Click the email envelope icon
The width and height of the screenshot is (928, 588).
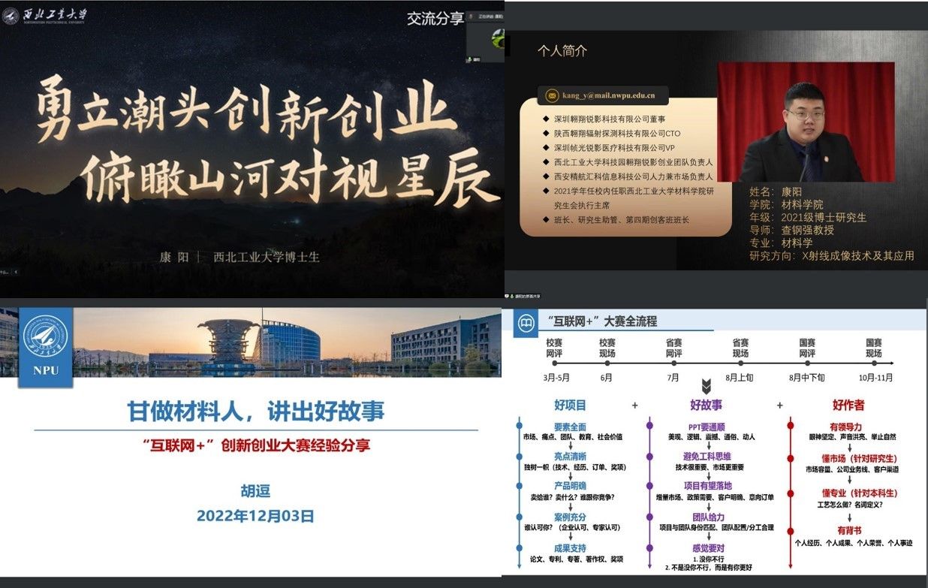tap(552, 95)
